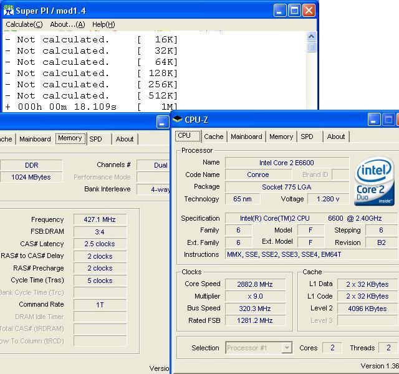This screenshot has width=399, height=374.
Task: Click the Super PI scrollbar thumb
Action: [x=312, y=47]
